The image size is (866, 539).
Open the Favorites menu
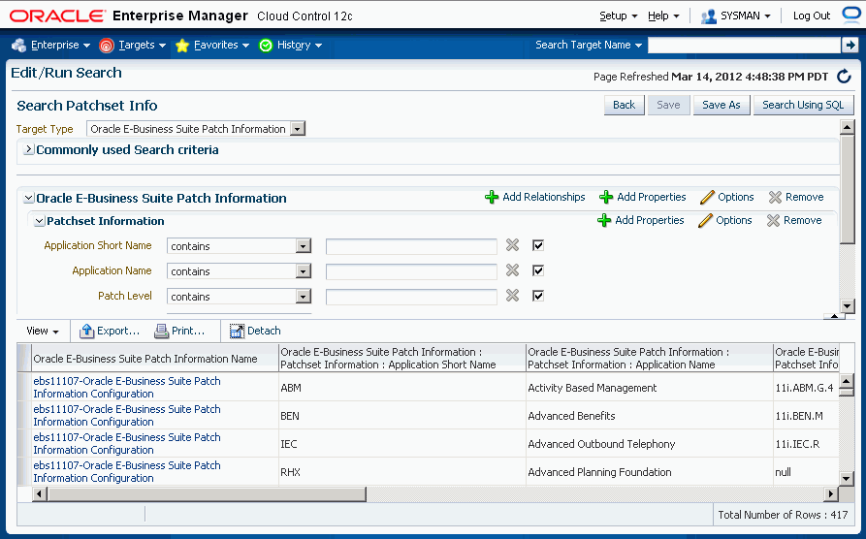[222, 45]
